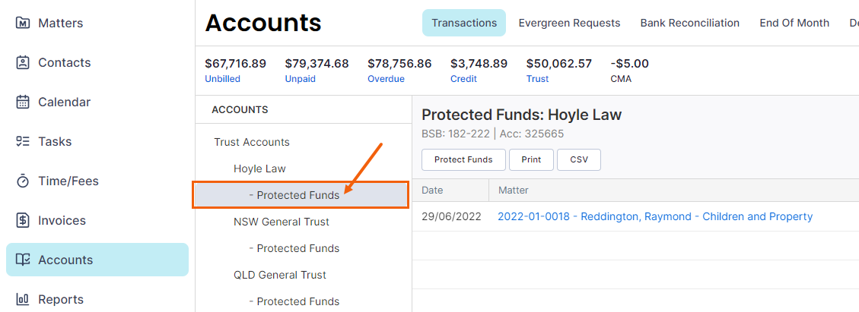859x312 pixels.
Task: Select the Hoyle Law trust account
Action: tap(259, 169)
